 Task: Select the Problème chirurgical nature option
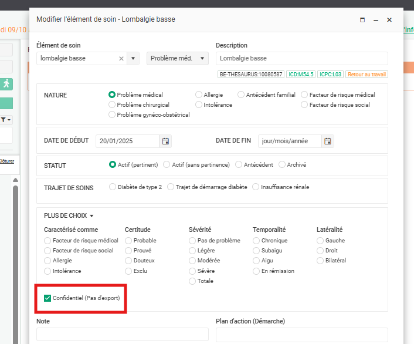tap(112, 104)
